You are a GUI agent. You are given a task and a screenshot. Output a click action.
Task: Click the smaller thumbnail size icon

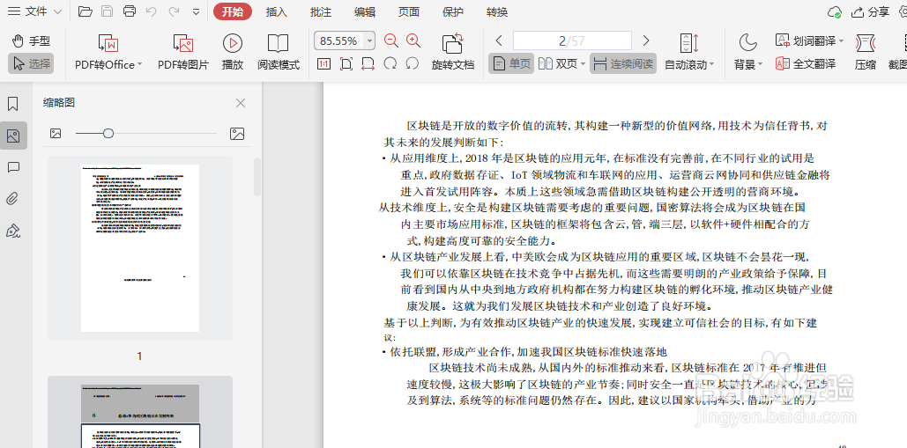[56, 134]
